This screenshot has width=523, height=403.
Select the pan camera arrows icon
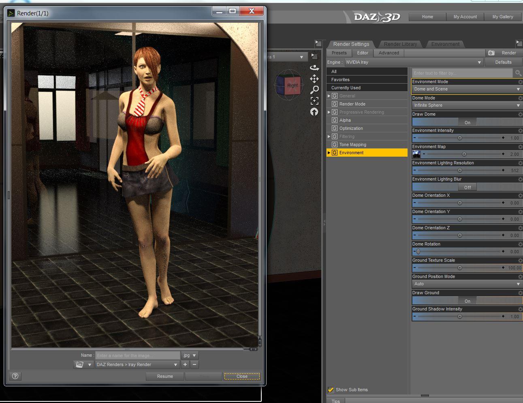(314, 79)
